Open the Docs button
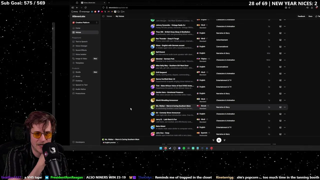The height and width of the screenshot is (180, 320). tap(310, 16)
